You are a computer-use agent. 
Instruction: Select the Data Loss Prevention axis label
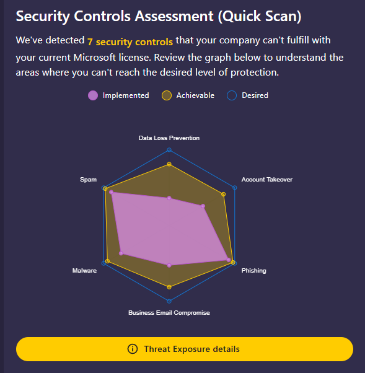169,138
